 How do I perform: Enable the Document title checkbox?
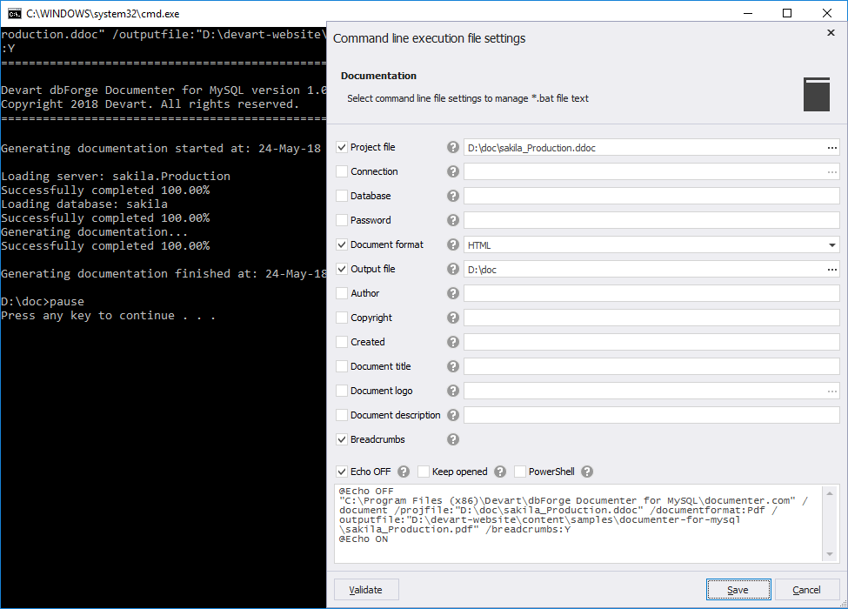pos(342,366)
